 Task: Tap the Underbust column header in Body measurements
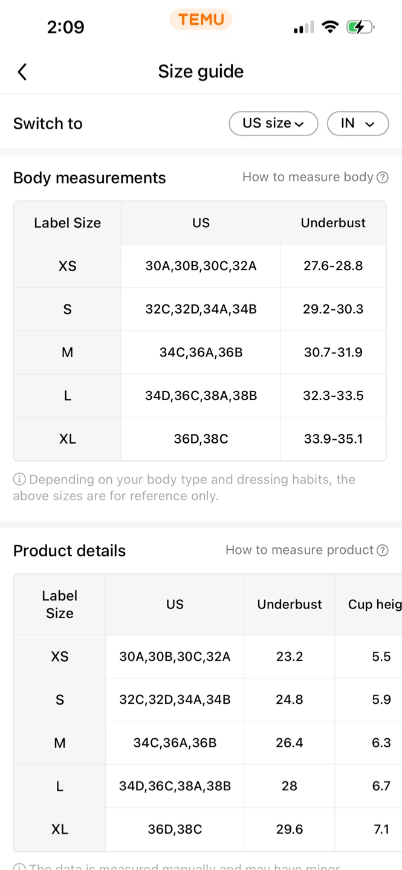(x=333, y=223)
